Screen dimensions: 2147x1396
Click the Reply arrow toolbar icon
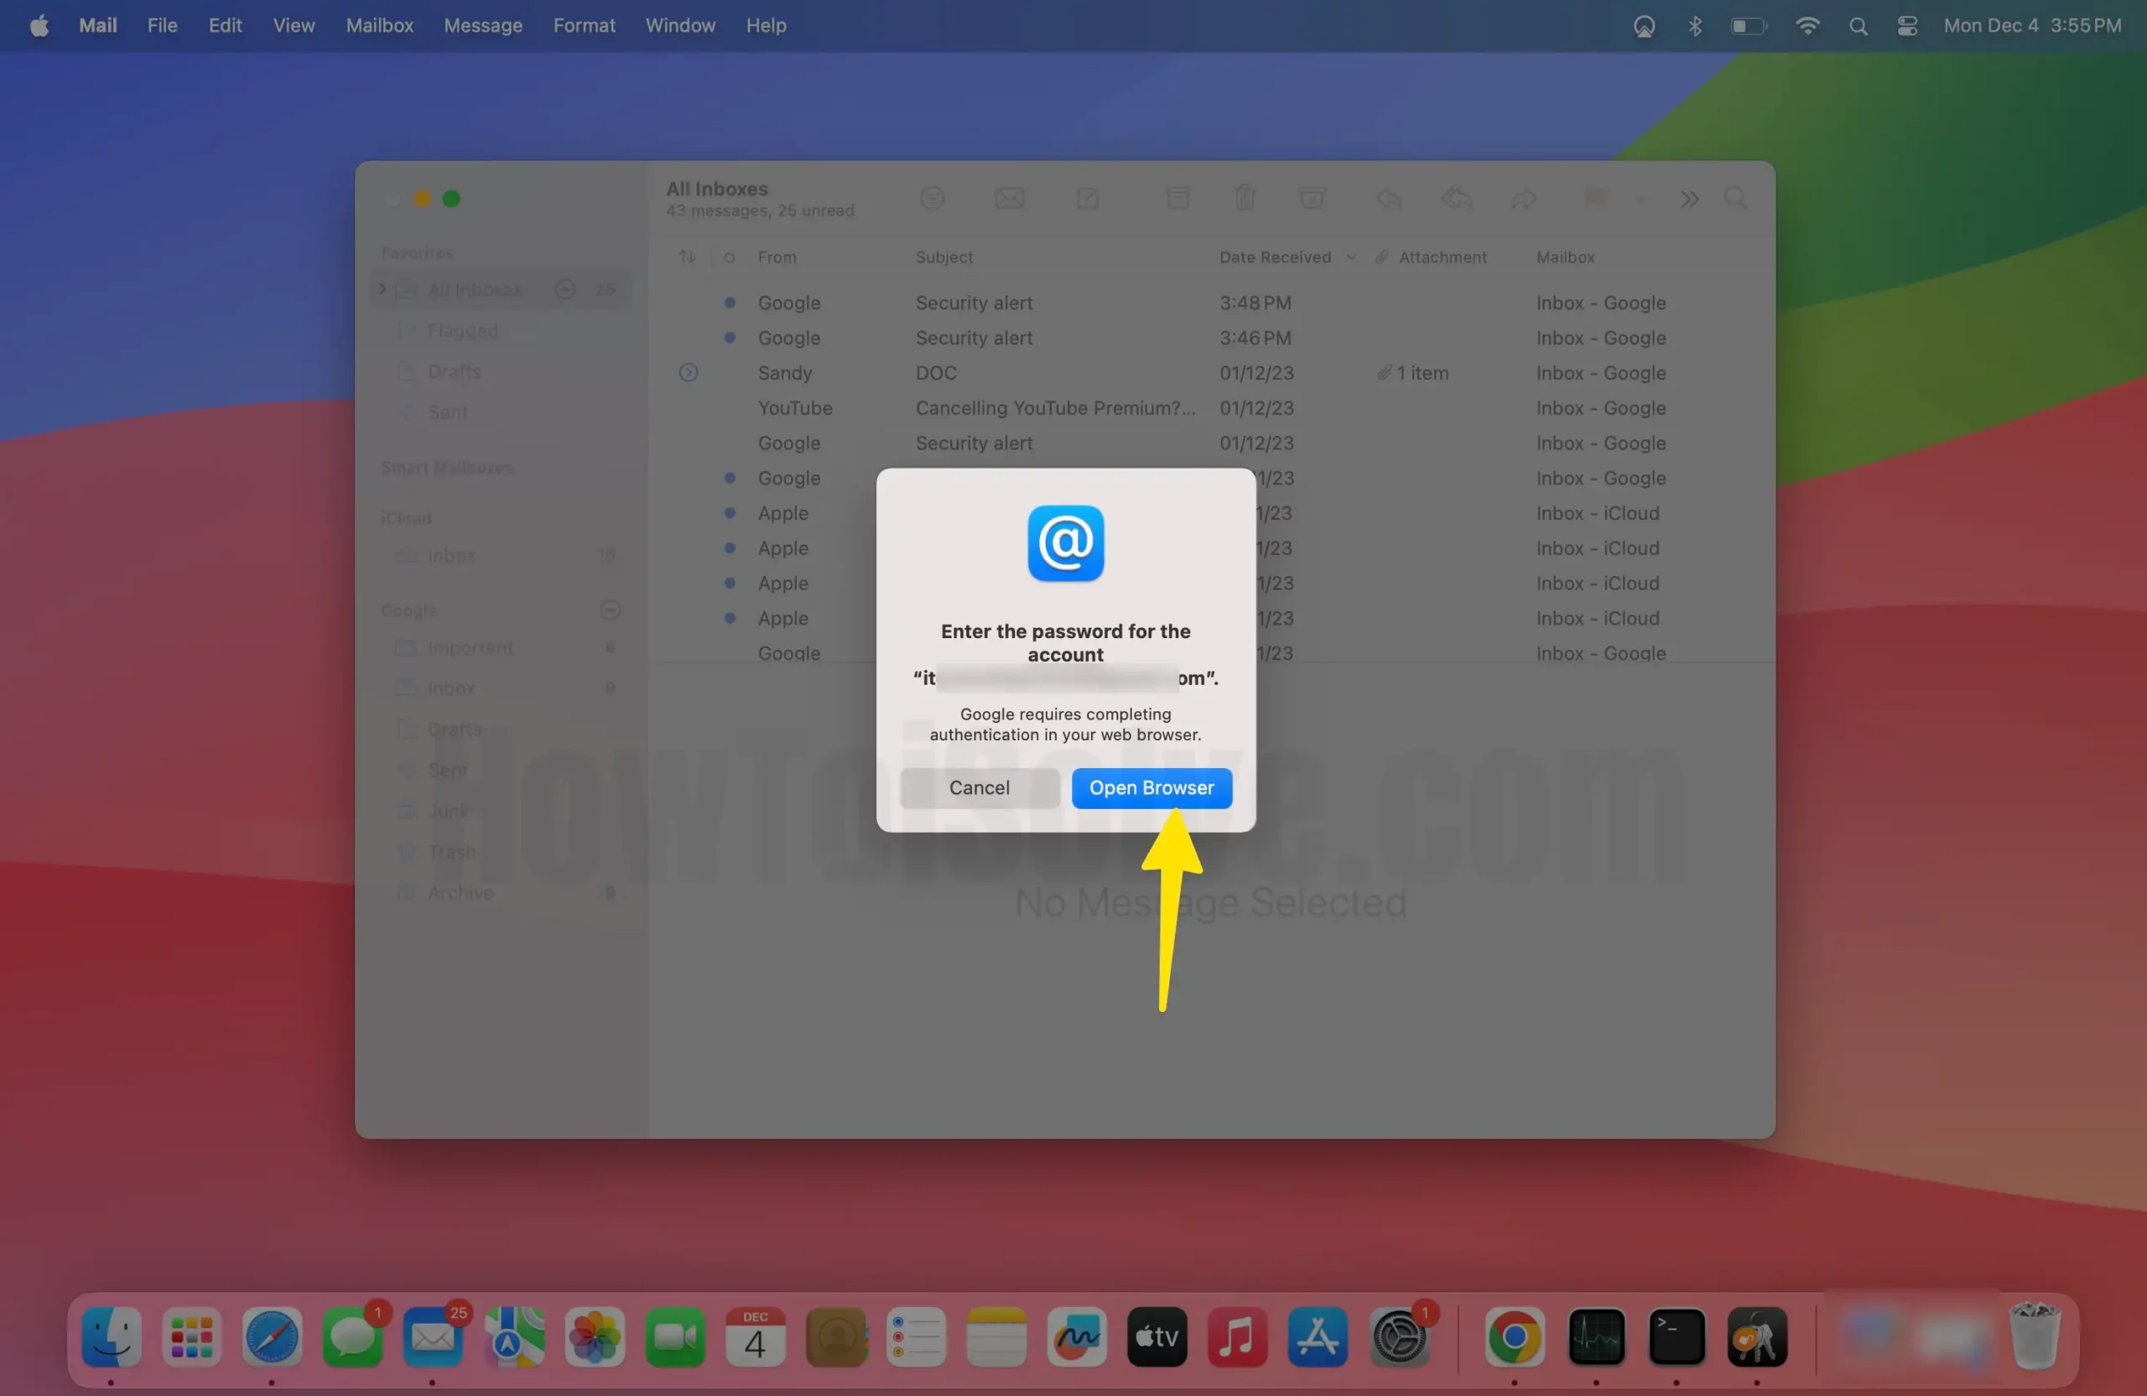[x=1388, y=198]
